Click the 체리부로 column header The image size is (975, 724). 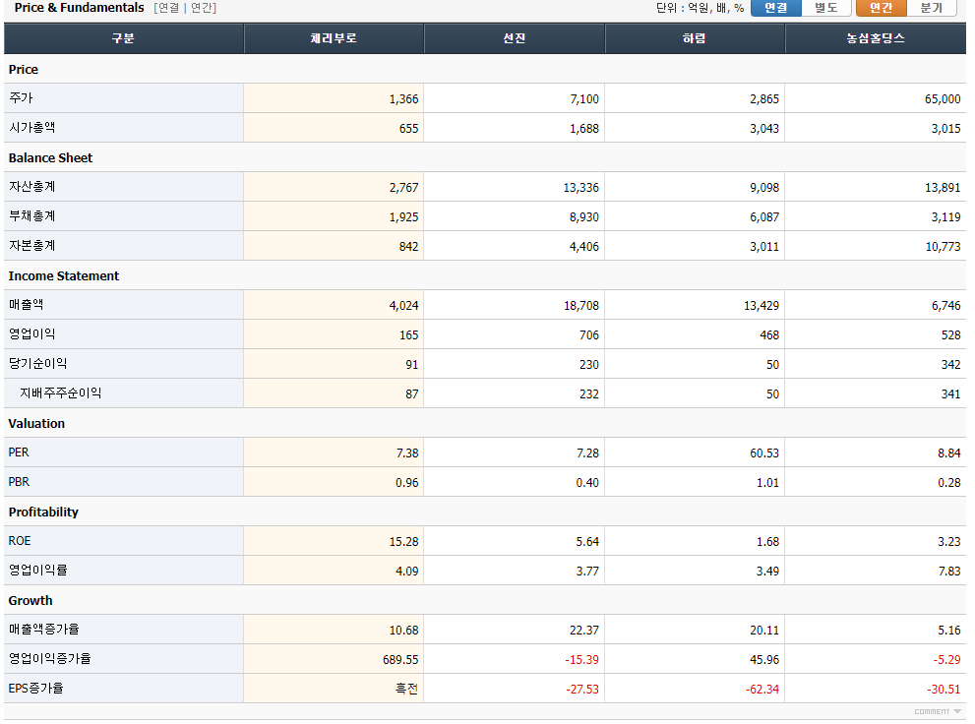coord(334,38)
